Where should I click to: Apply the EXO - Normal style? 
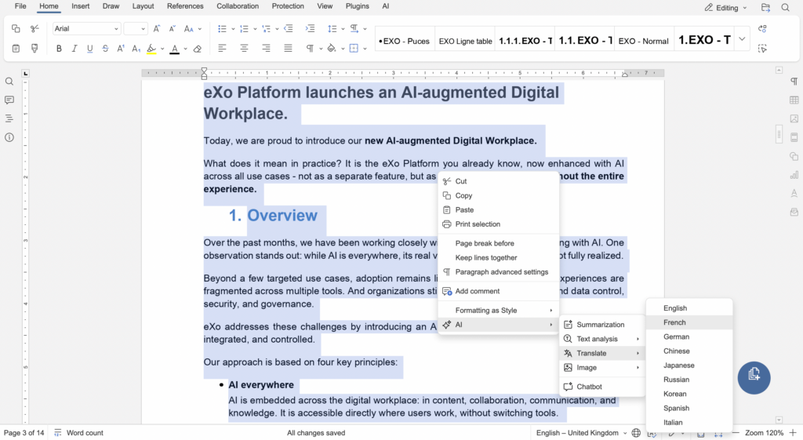(x=643, y=41)
